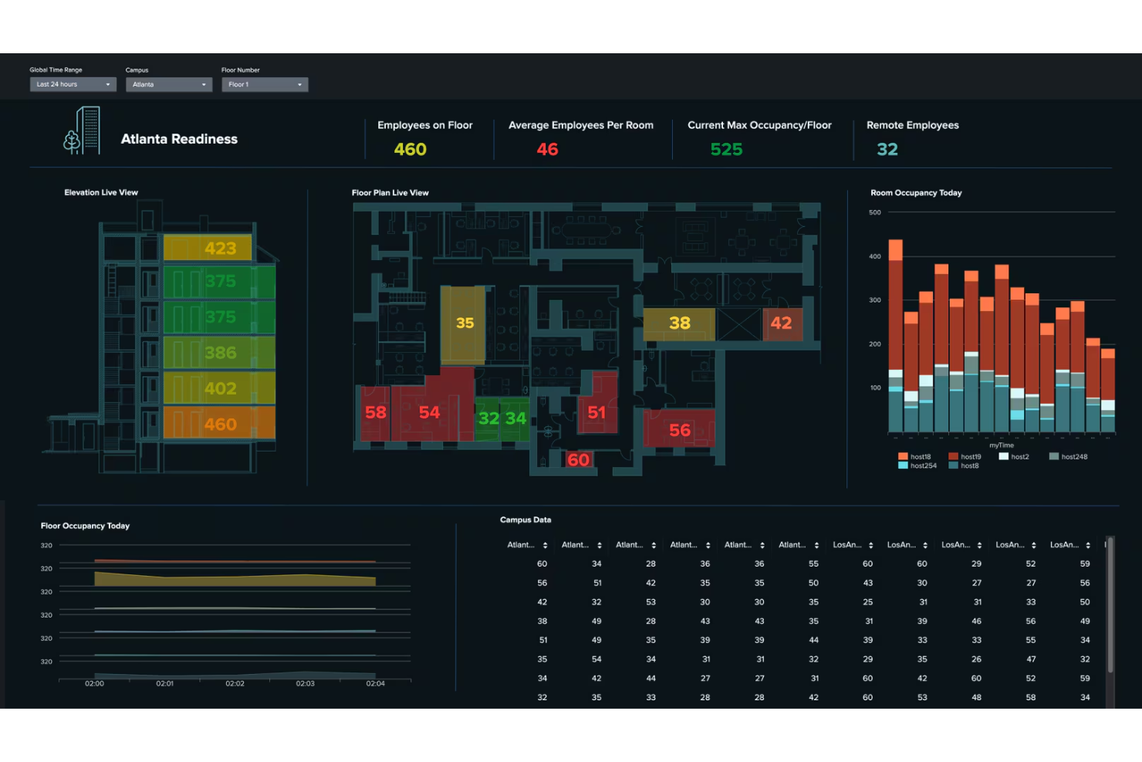The height and width of the screenshot is (762, 1142).
Task: Open the Floor Number dropdown
Action: (265, 84)
